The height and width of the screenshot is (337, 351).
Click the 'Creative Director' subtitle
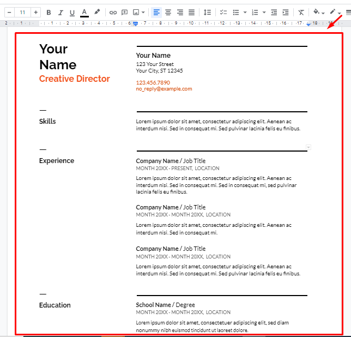tap(75, 79)
